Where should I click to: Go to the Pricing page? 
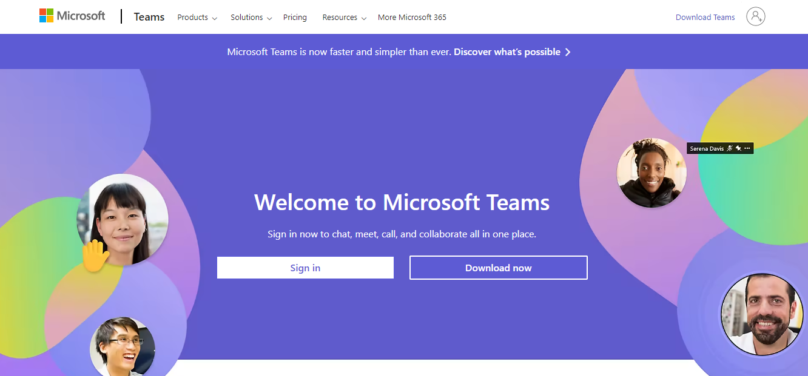[x=295, y=18]
